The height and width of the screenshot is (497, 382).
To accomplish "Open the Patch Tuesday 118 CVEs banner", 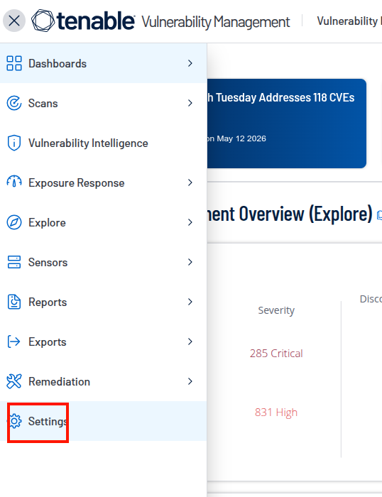I will pyautogui.click(x=287, y=124).
